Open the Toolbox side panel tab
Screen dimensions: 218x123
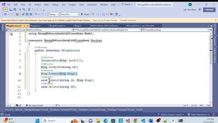tap(3, 27)
